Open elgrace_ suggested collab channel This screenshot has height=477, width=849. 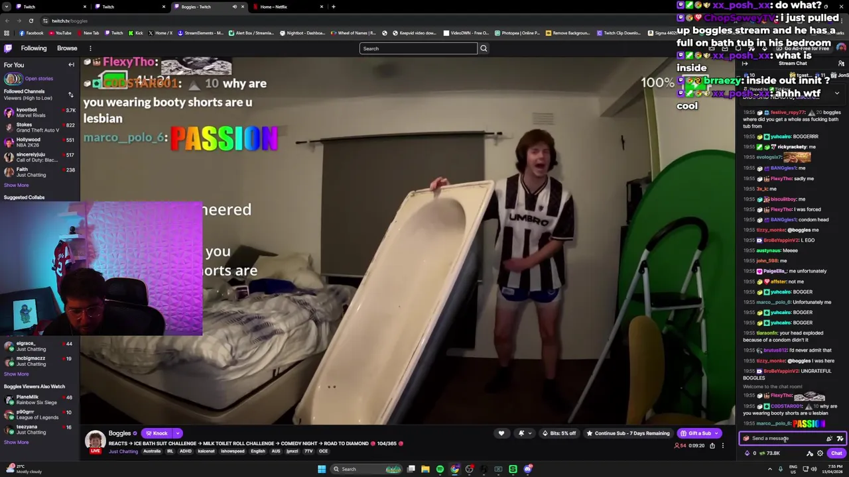(40, 346)
